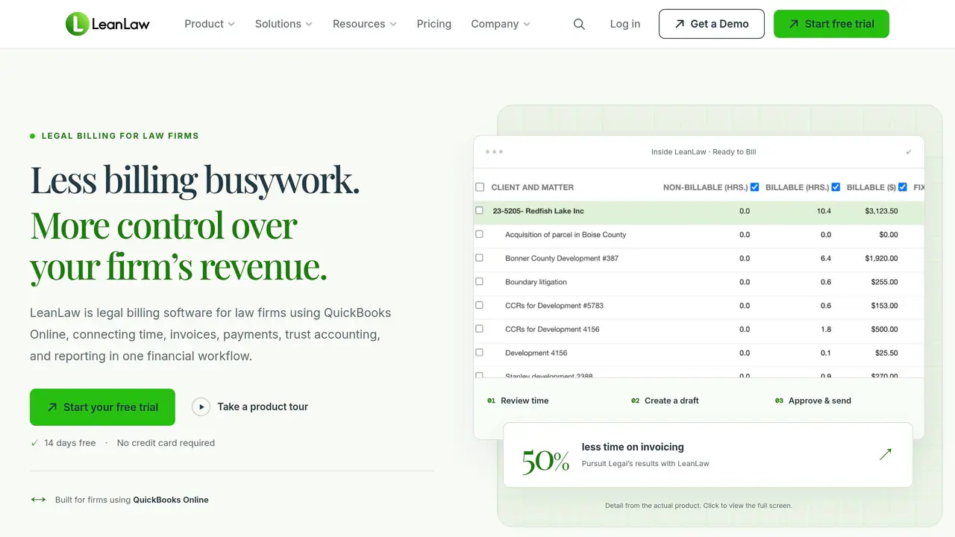Image resolution: width=955 pixels, height=537 pixels.
Task: Click the $1,920.00 billable amount
Action: point(882,258)
